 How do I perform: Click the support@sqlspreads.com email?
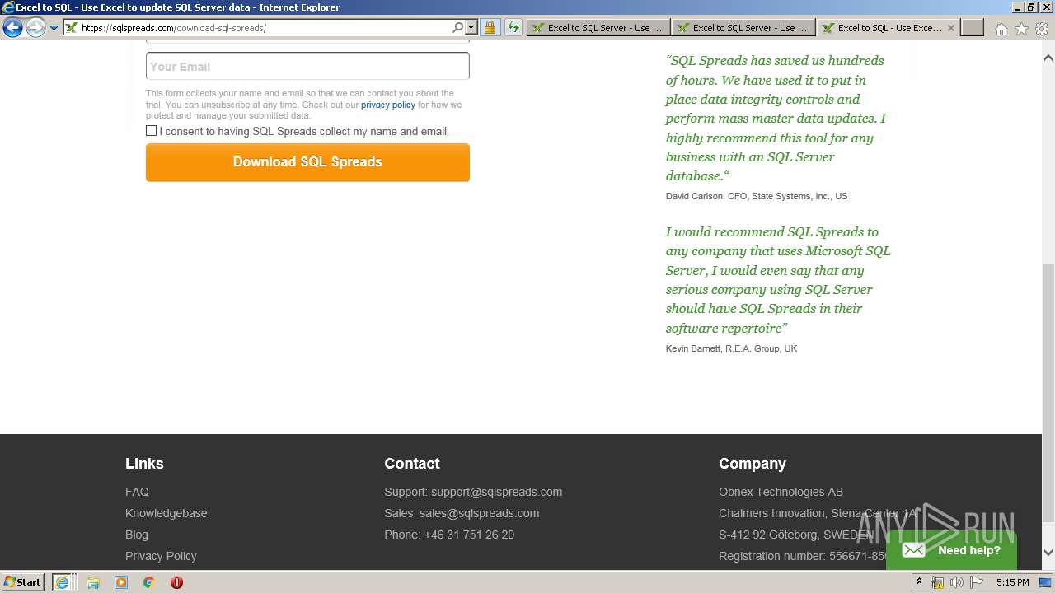coord(496,492)
